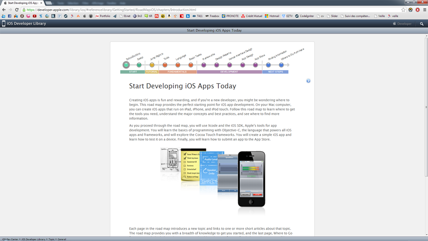Select the Introduction road map marker

point(126,65)
